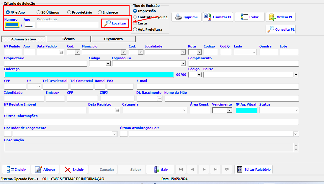Image resolution: width=324 pixels, height=184 pixels.
Task: Click the Imprimir printer button
Action: (x=186, y=17)
